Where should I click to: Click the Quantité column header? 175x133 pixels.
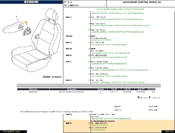click(x=101, y=89)
